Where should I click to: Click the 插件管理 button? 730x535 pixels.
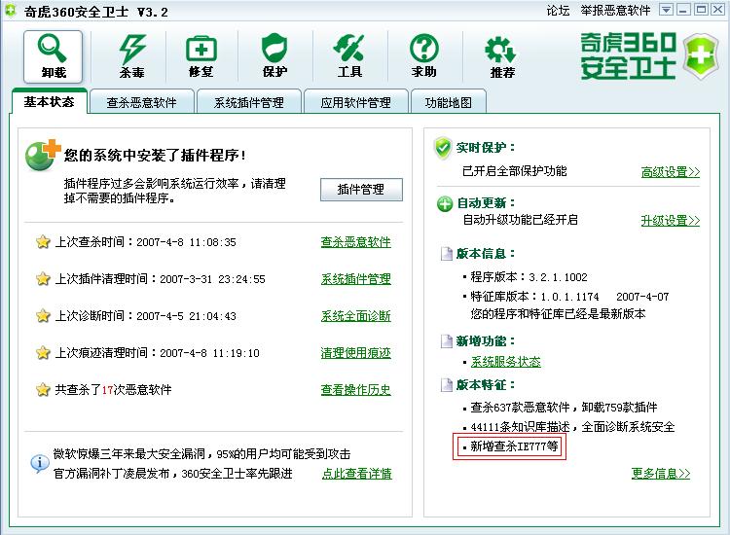click(361, 190)
